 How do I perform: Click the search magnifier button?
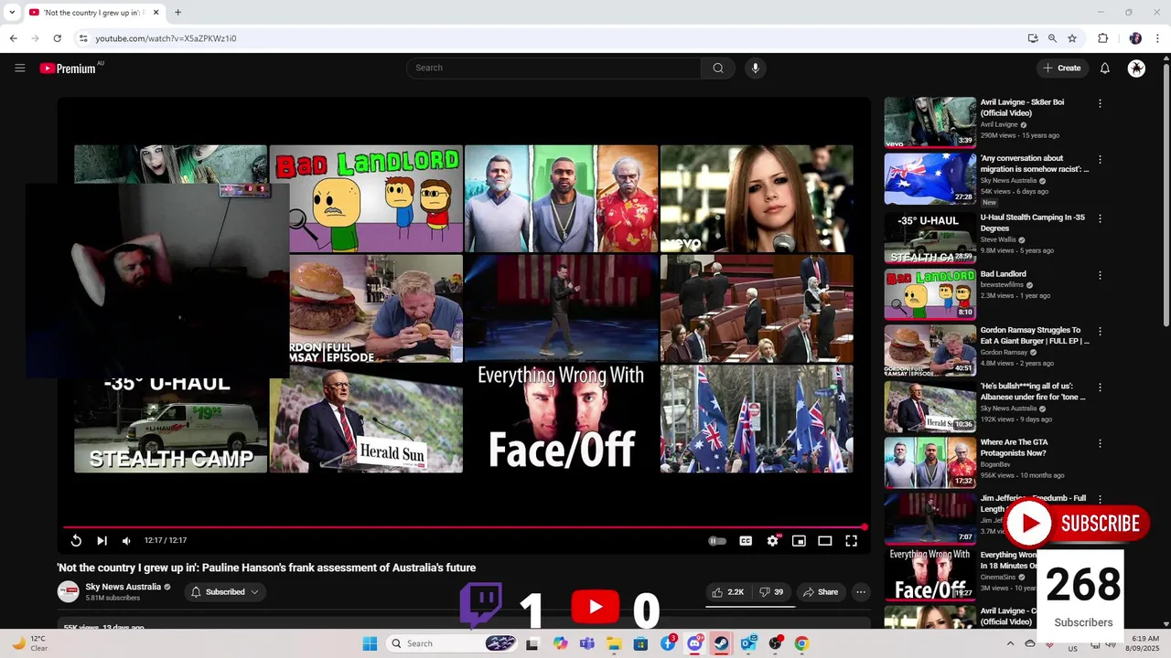coord(718,68)
